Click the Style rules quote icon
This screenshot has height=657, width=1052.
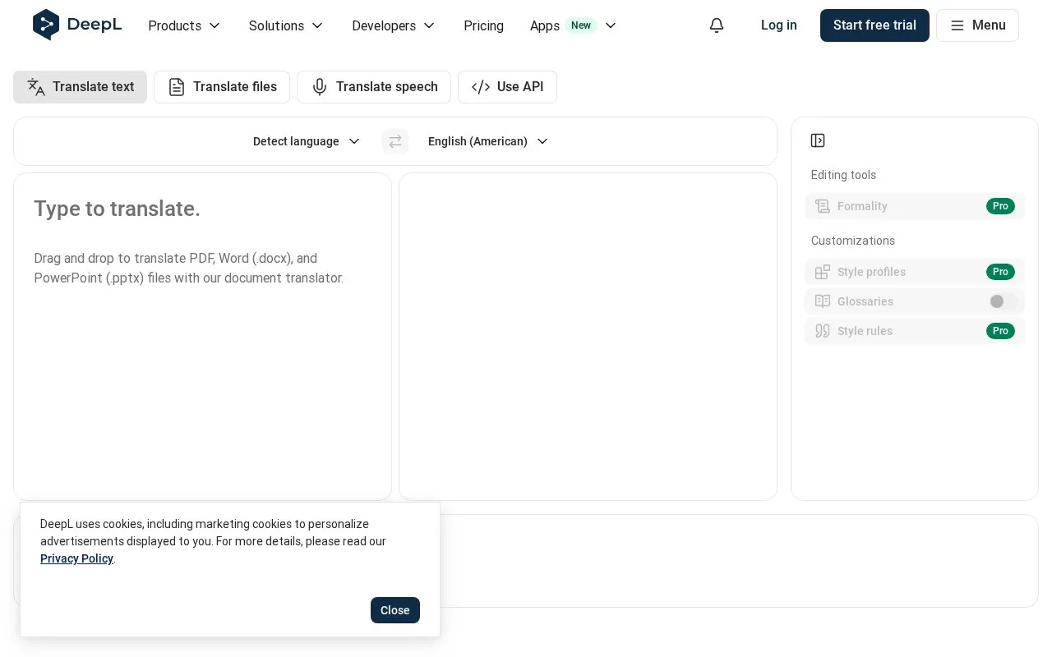[823, 331]
